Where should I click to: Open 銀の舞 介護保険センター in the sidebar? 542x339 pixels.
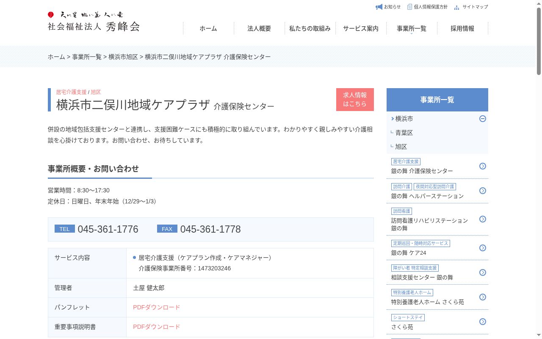pos(422,171)
